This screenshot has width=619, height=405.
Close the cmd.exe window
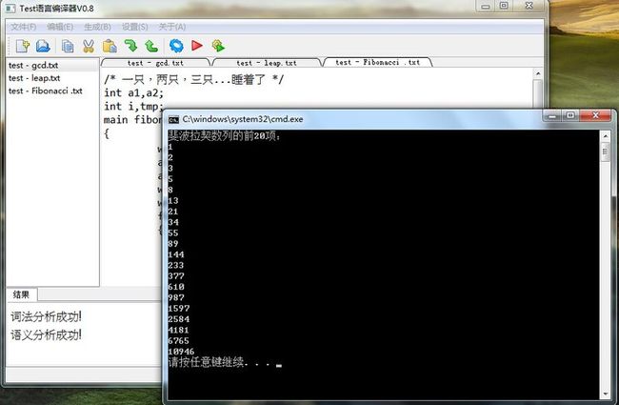pyautogui.click(x=596, y=115)
